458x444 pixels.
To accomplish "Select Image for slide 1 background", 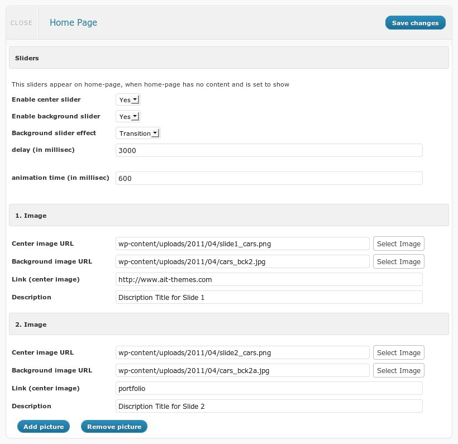I will pos(398,261).
